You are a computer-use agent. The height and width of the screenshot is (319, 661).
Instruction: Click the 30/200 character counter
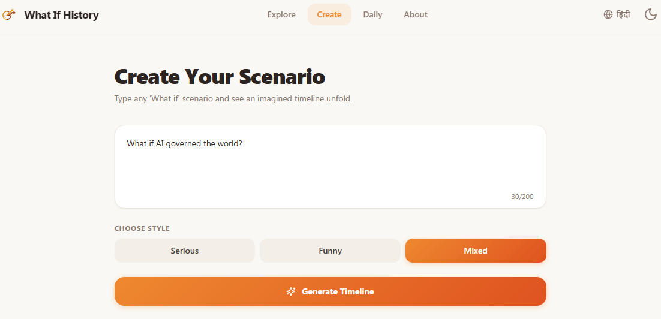click(522, 197)
